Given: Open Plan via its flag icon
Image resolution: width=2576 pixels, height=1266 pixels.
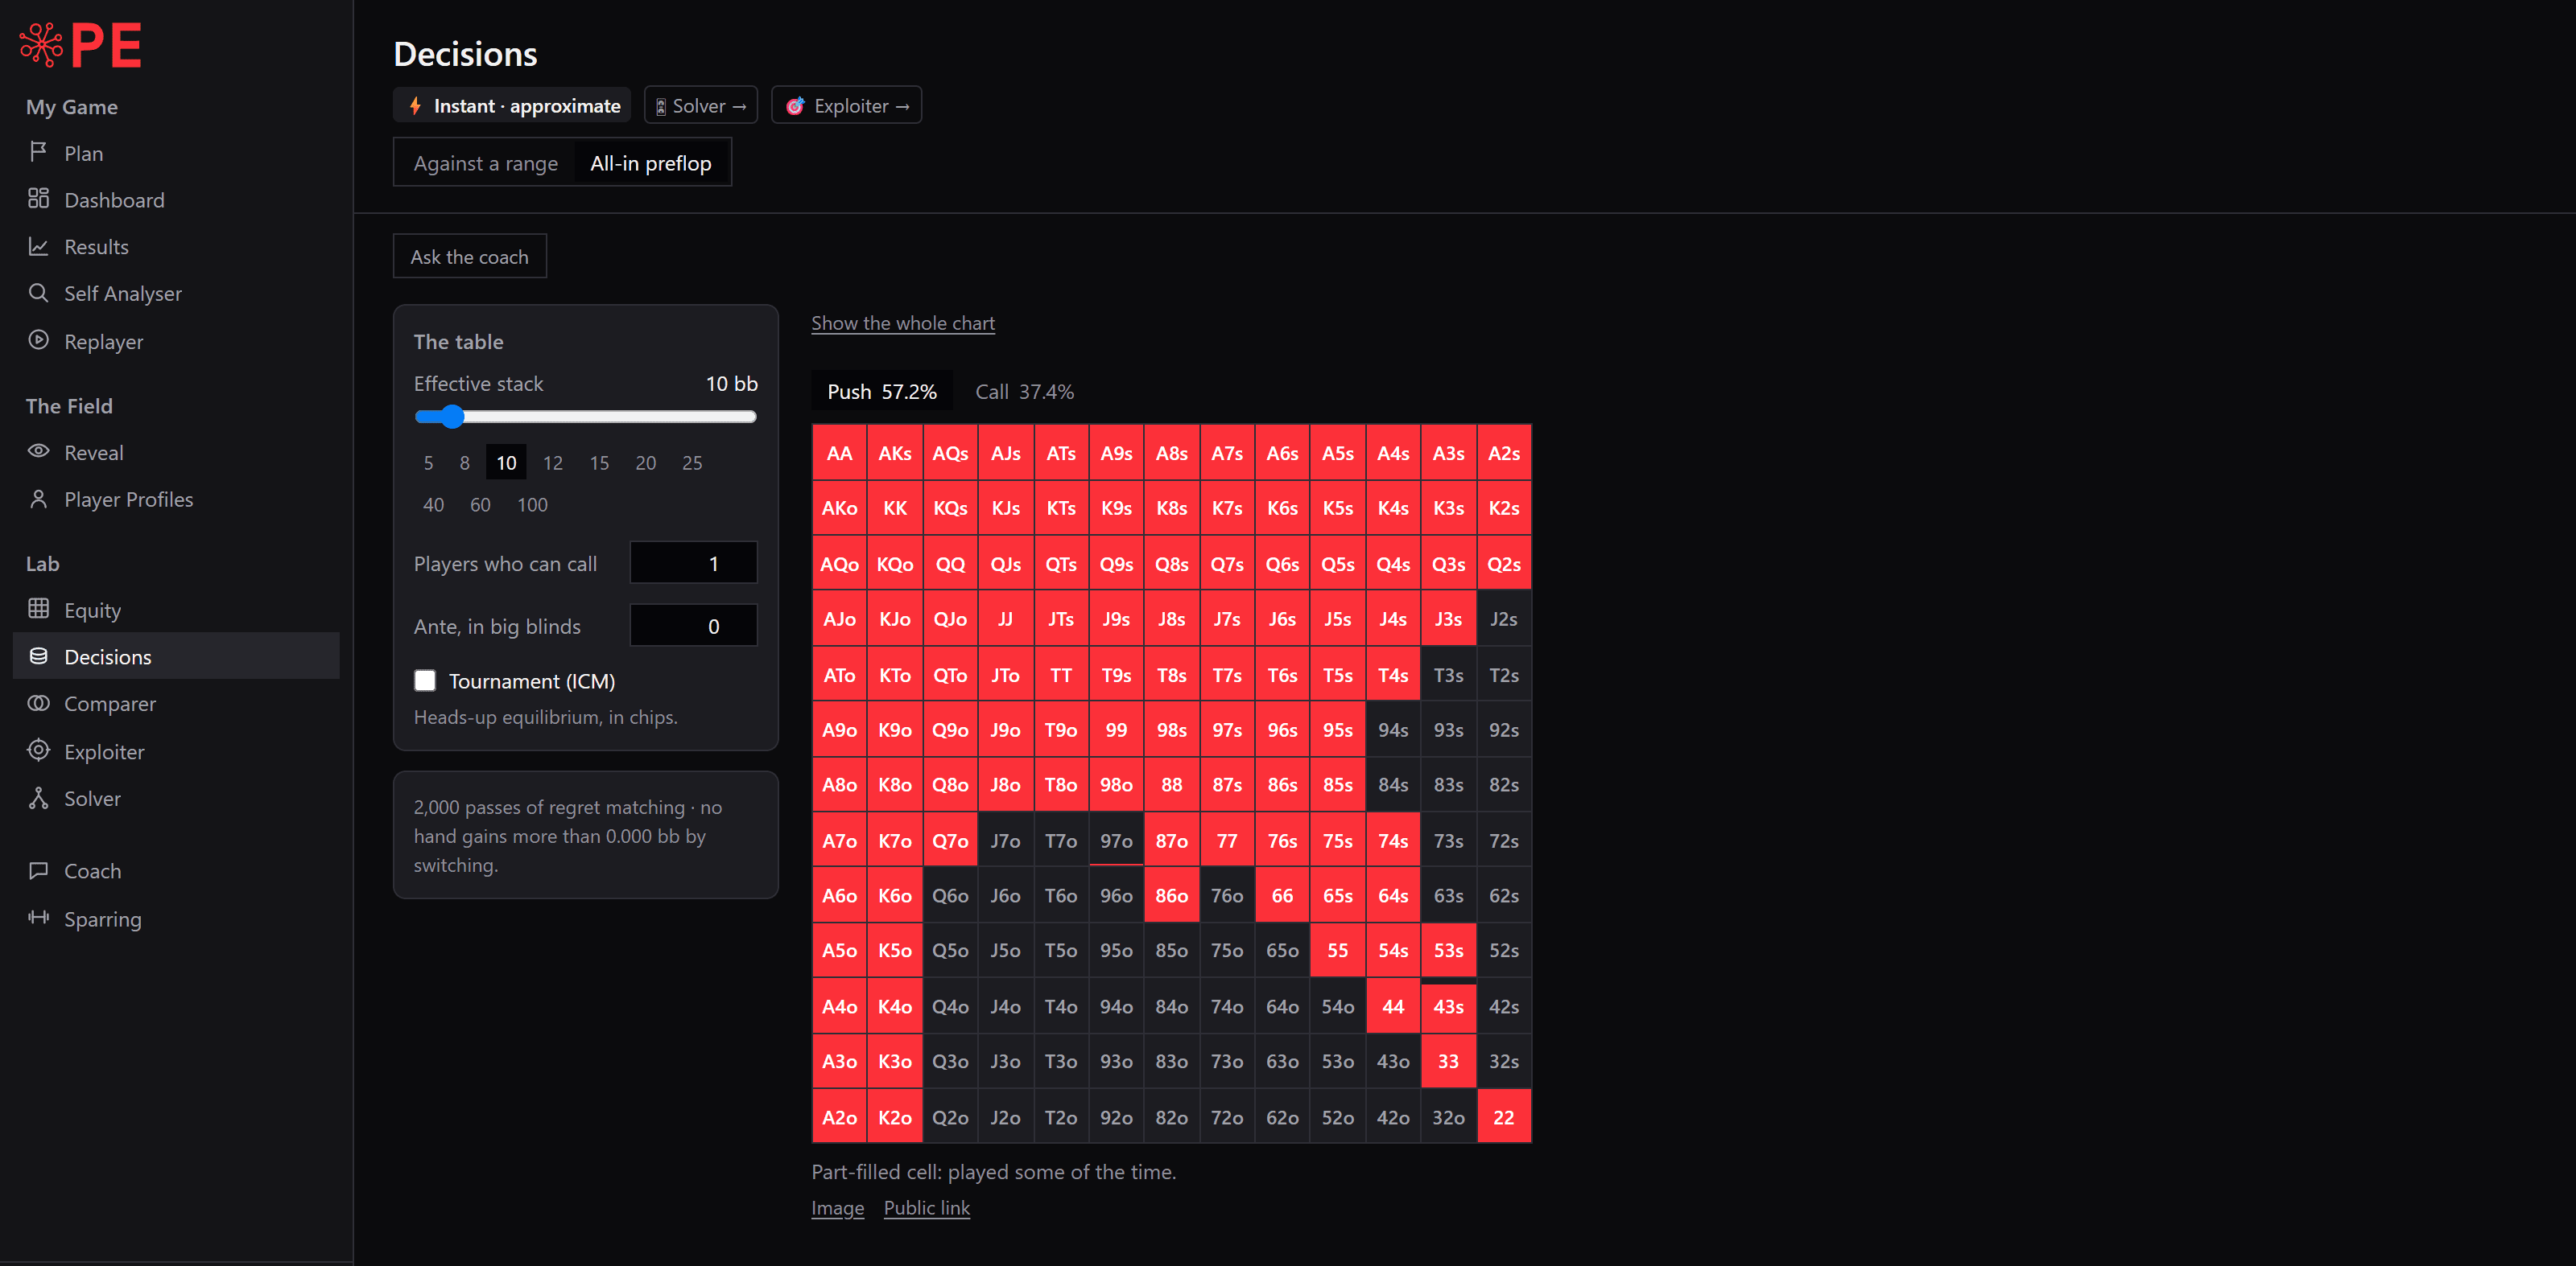Looking at the screenshot, I should click(38, 152).
